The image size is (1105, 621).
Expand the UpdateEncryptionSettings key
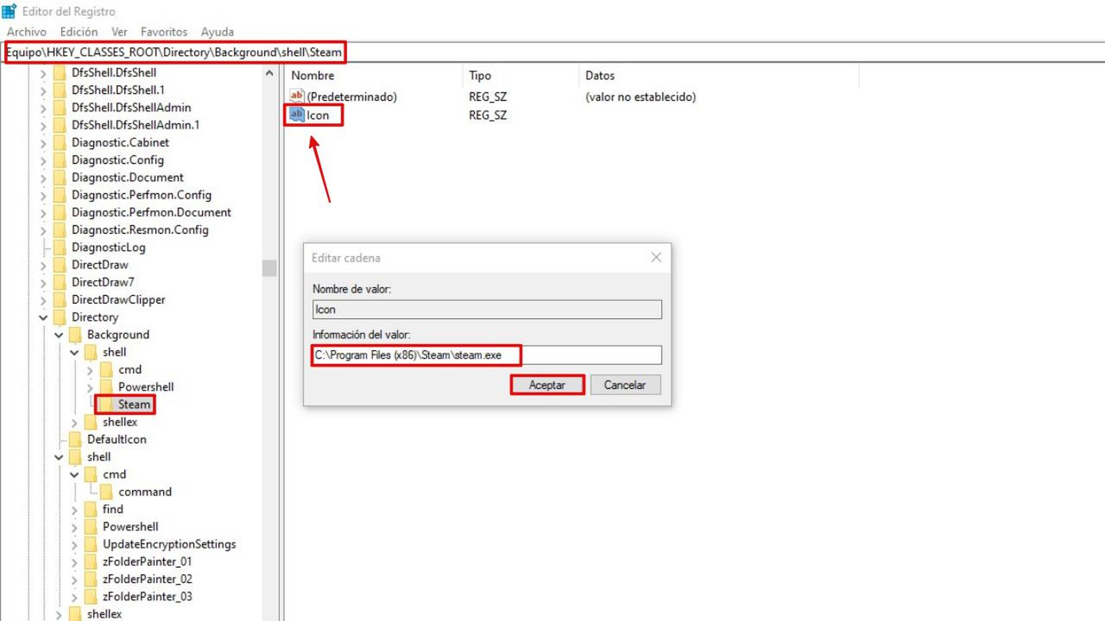pyautogui.click(x=74, y=545)
